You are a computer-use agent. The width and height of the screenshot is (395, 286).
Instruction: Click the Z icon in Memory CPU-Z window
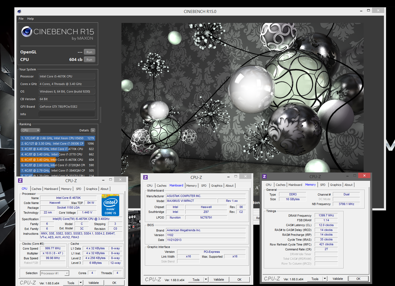(x=264, y=176)
